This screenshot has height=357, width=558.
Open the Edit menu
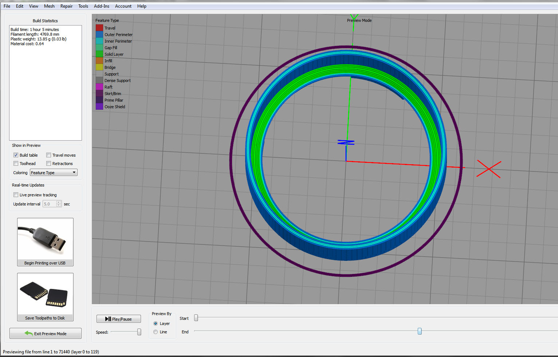click(20, 6)
